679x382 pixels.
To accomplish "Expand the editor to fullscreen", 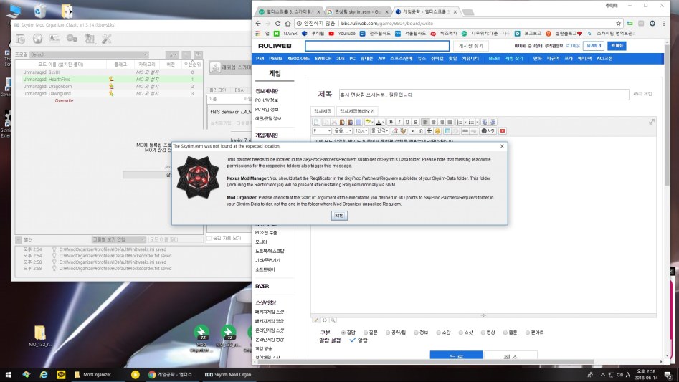I will 651,122.
